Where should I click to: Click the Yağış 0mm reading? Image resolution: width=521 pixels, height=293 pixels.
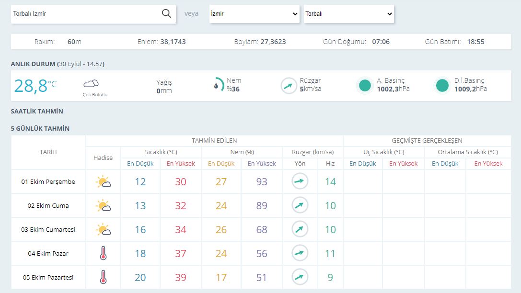(164, 87)
